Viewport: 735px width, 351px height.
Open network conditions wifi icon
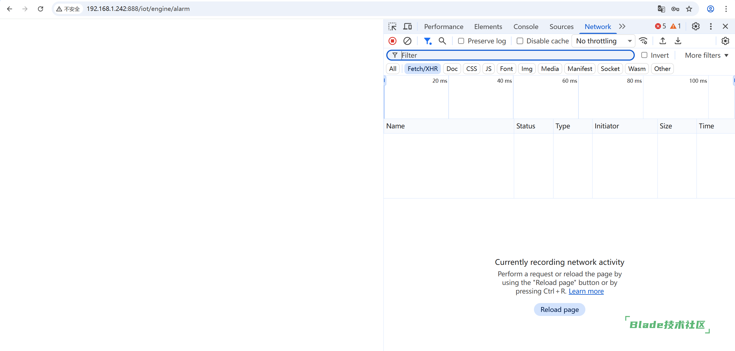coord(643,41)
